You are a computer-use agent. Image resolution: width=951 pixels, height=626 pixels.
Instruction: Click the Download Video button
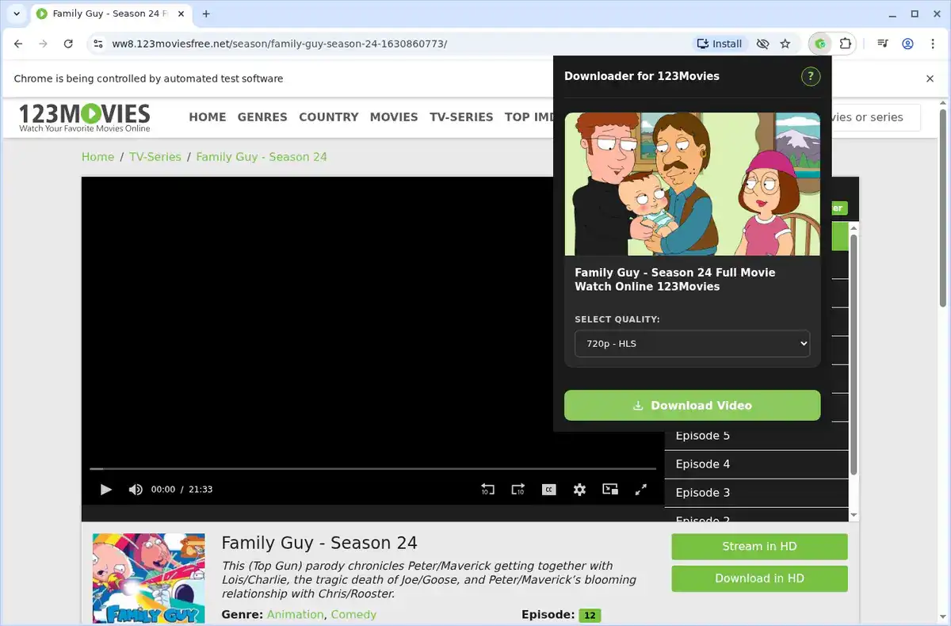(x=692, y=405)
